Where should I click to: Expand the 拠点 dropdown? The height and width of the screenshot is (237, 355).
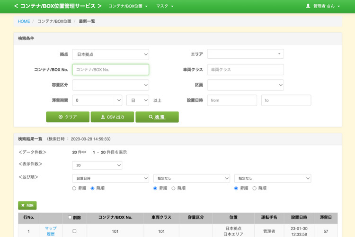(110, 54)
